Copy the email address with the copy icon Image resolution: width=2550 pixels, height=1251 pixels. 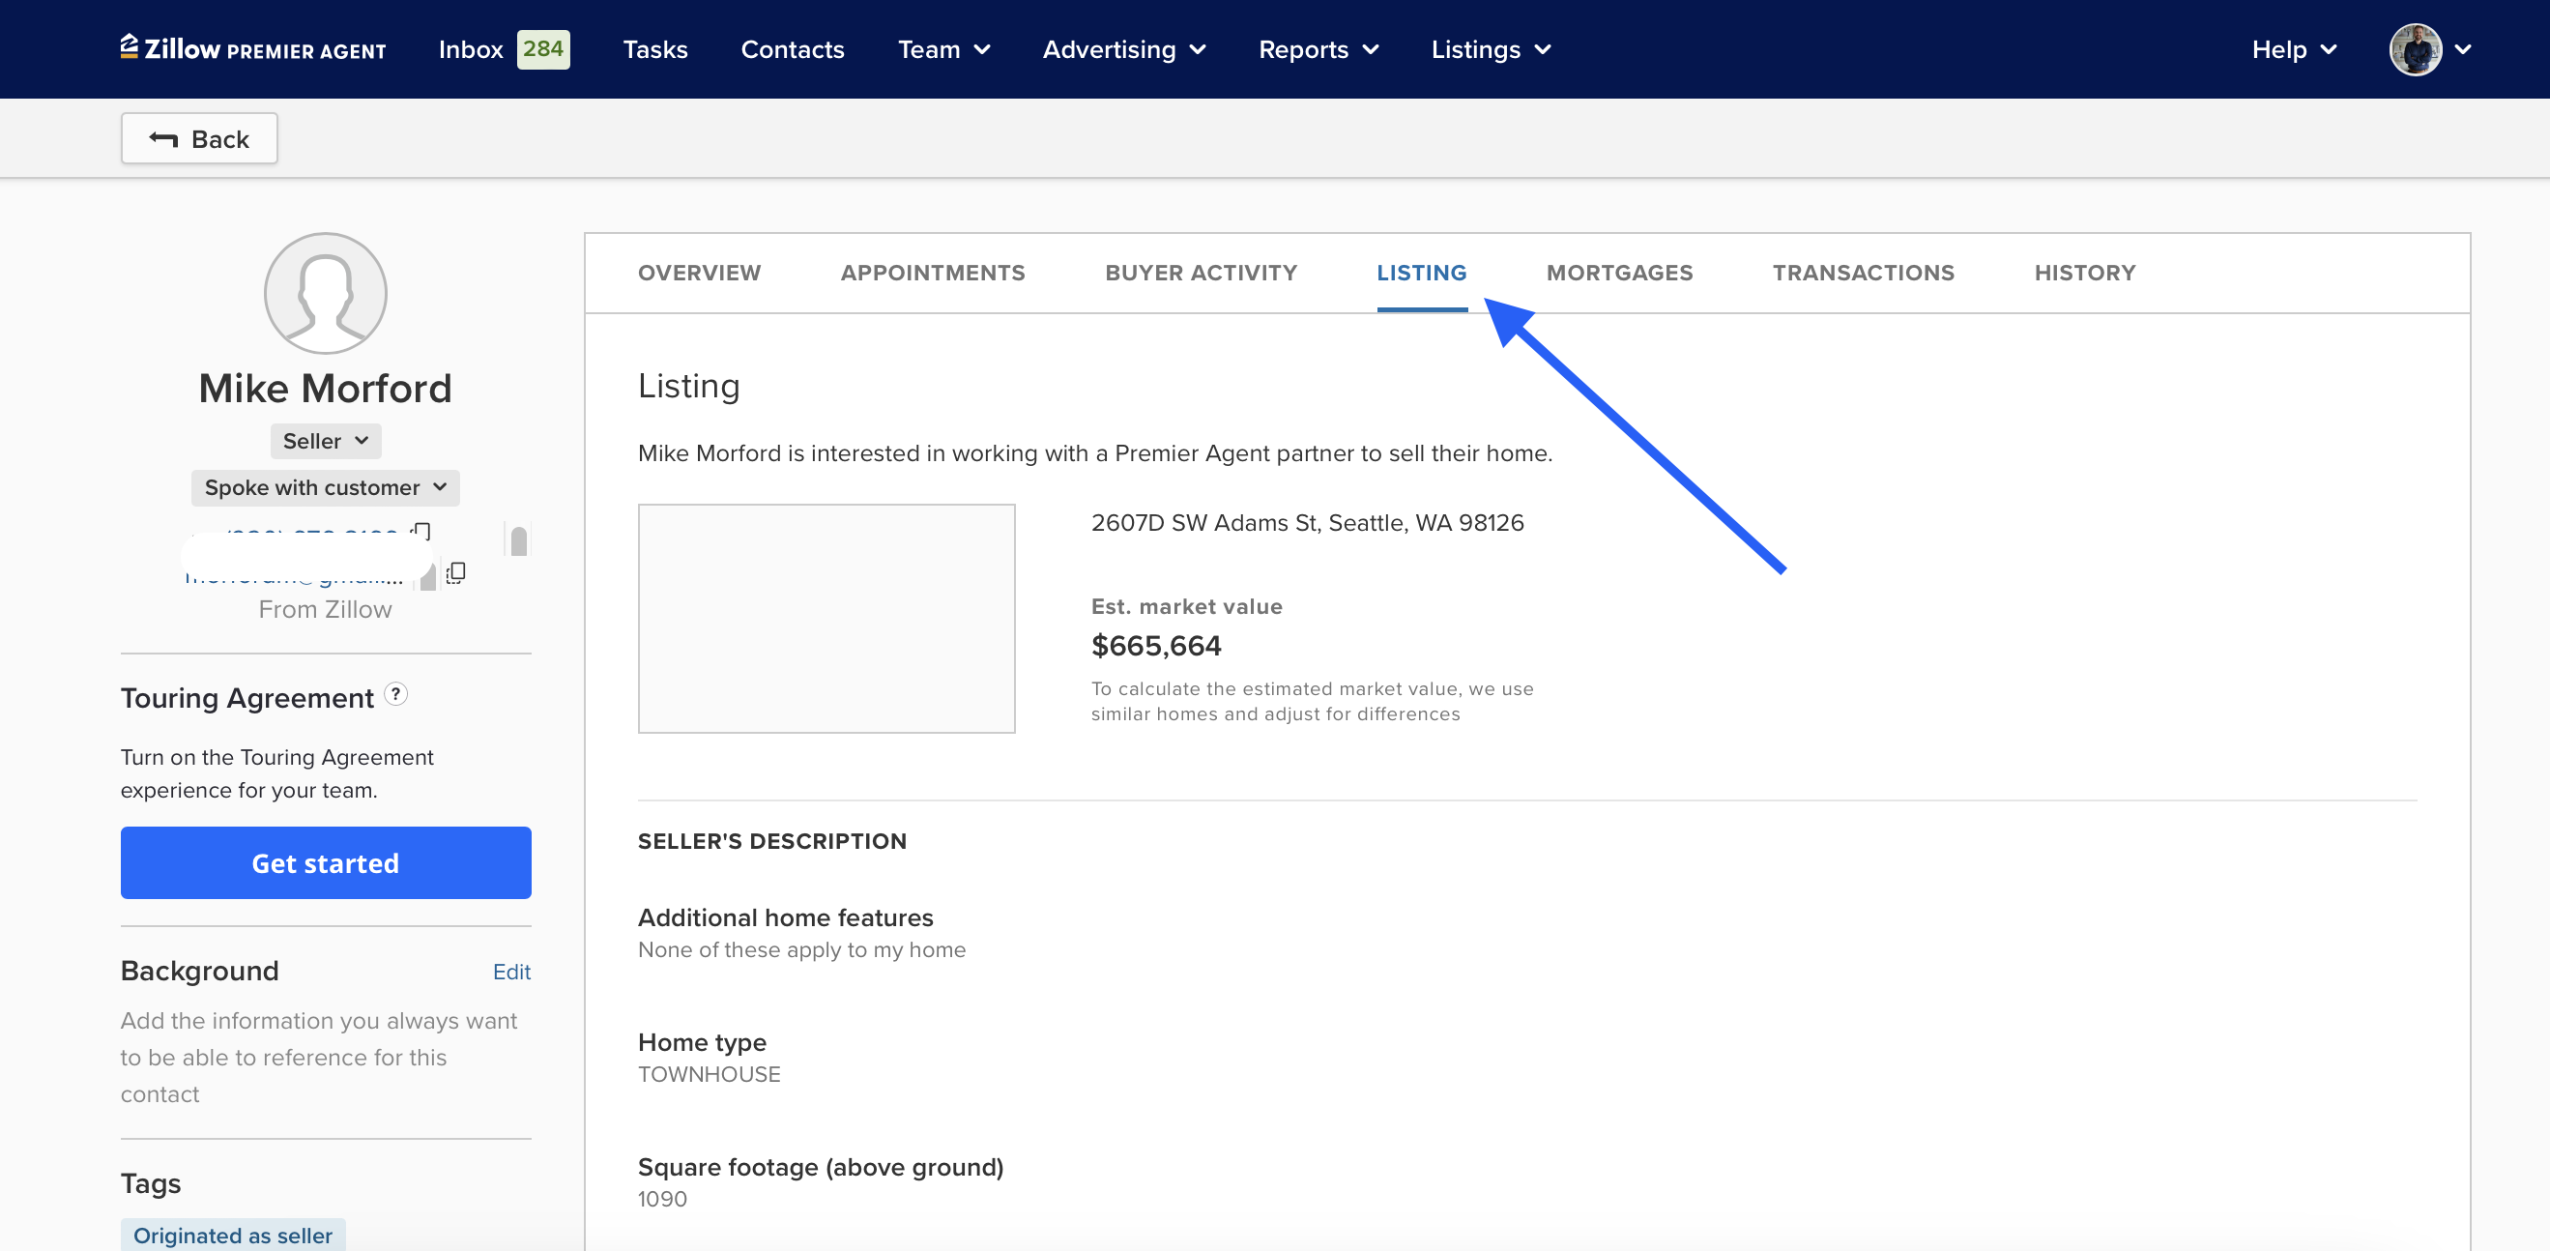click(x=455, y=573)
